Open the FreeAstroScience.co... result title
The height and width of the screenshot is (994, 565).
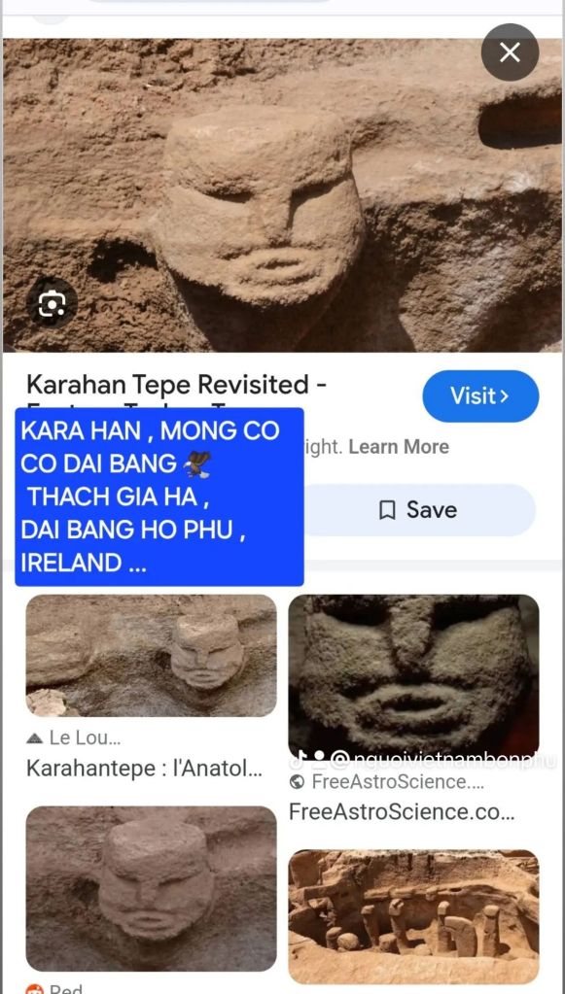(402, 811)
